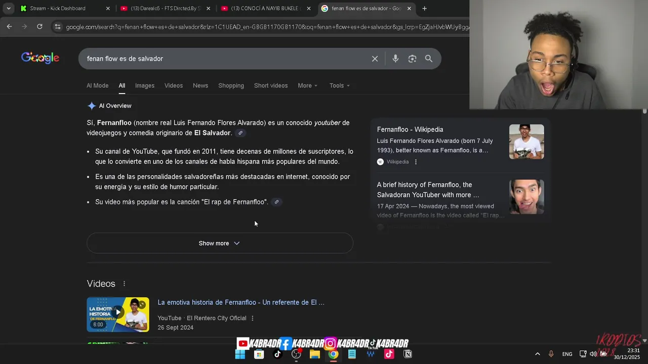The height and width of the screenshot is (364, 648).
Task: Open the blue waveform audio app in taskbar
Action: (371, 354)
